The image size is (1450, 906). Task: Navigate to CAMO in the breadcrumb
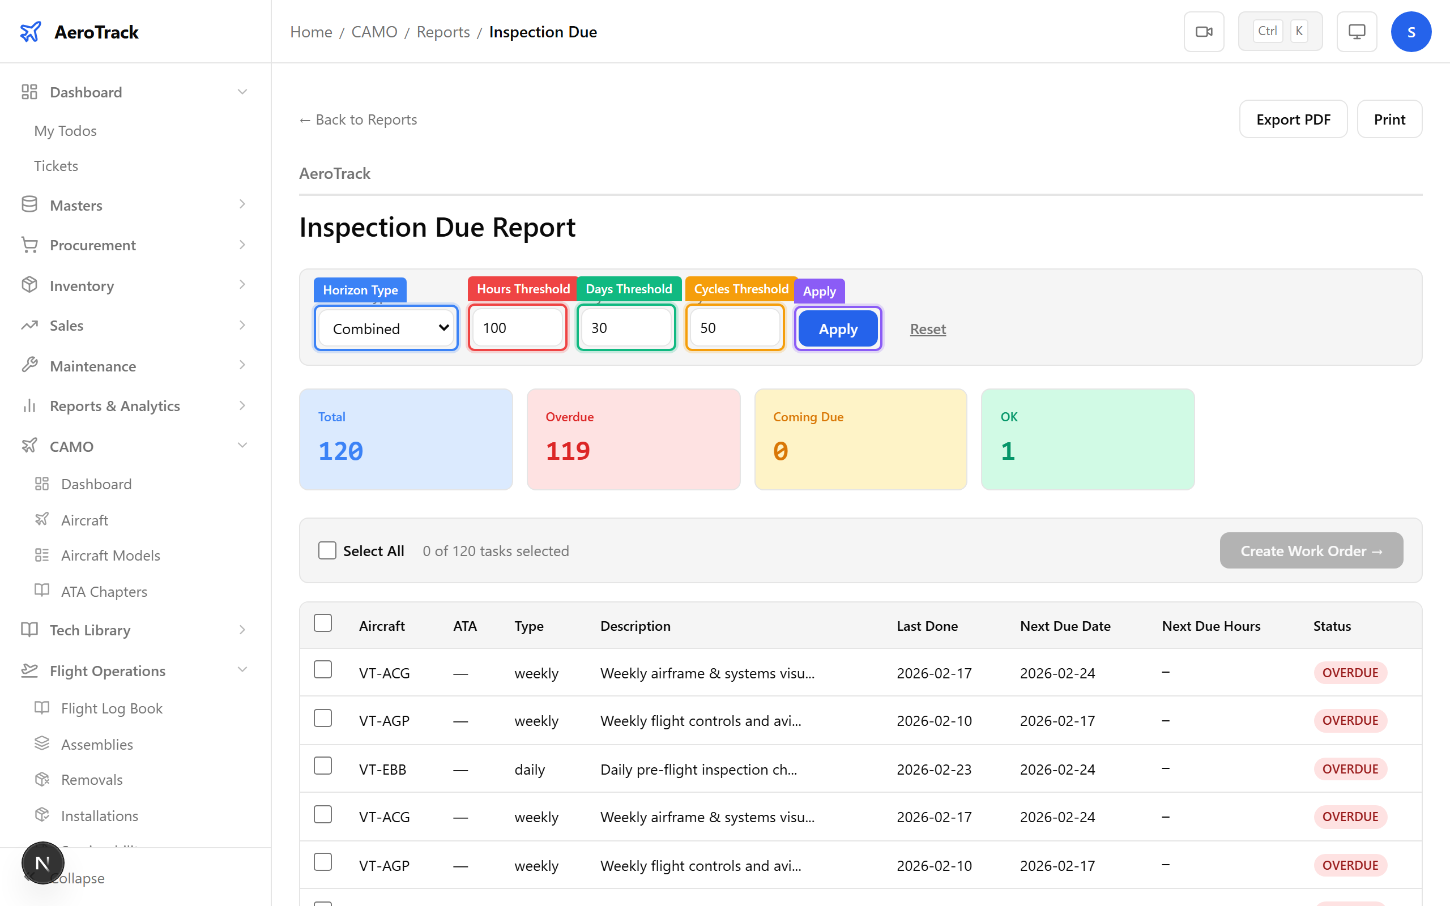[374, 31]
